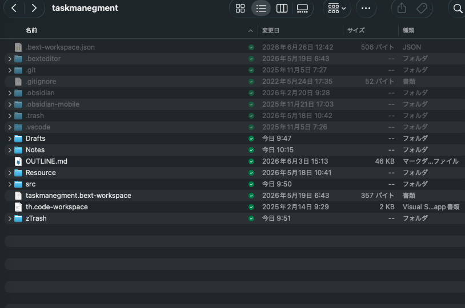Open the group-by options dropdown

click(x=337, y=9)
